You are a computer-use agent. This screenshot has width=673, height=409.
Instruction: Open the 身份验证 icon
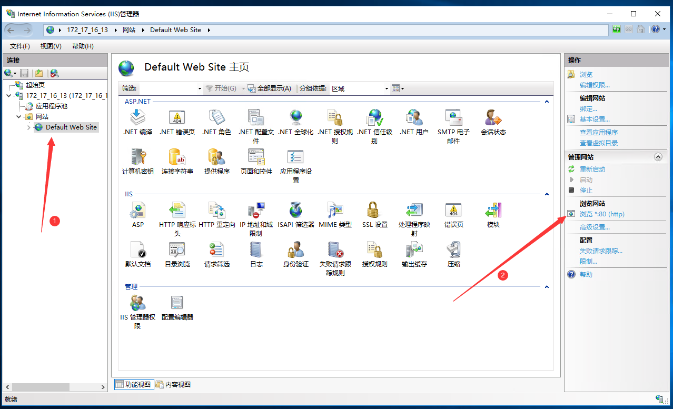pos(295,251)
